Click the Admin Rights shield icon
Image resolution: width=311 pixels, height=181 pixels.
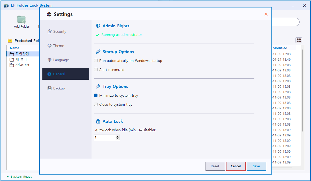(x=98, y=26)
